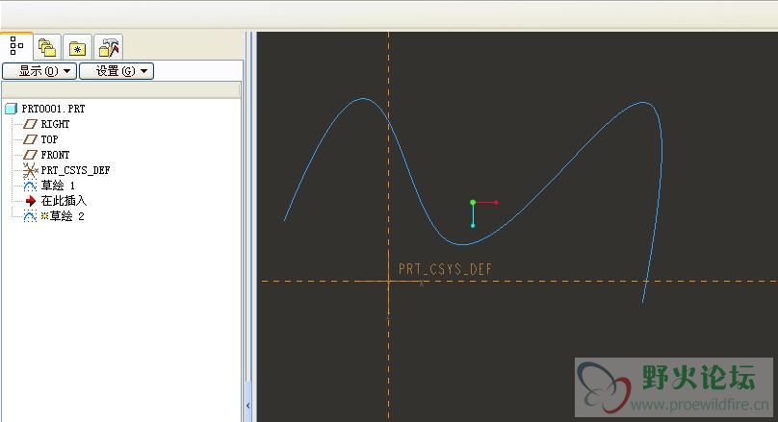Screen dimensions: 778x422
Task: Click the sketch icon beside 草绘 1
Action: 30,186
